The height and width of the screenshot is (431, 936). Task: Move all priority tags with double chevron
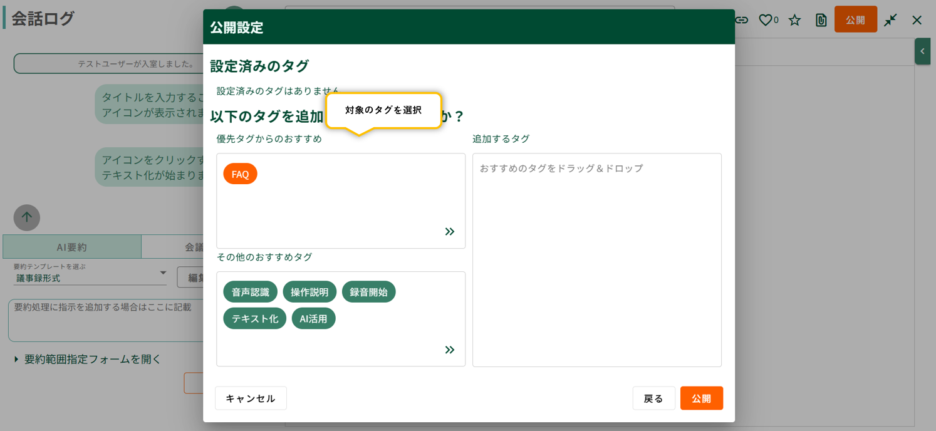449,232
